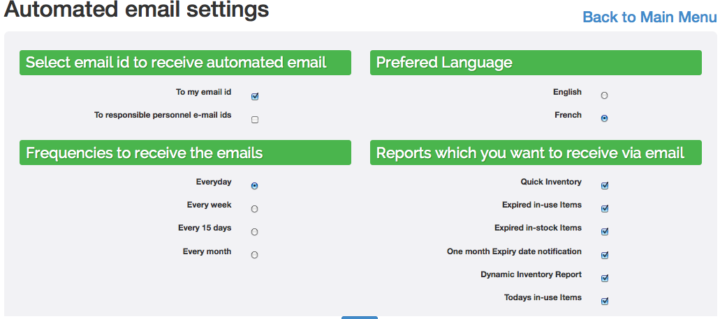Toggle the Todays in-use Items checkbox
Viewport: 720px width, 319px height.
pyautogui.click(x=605, y=301)
